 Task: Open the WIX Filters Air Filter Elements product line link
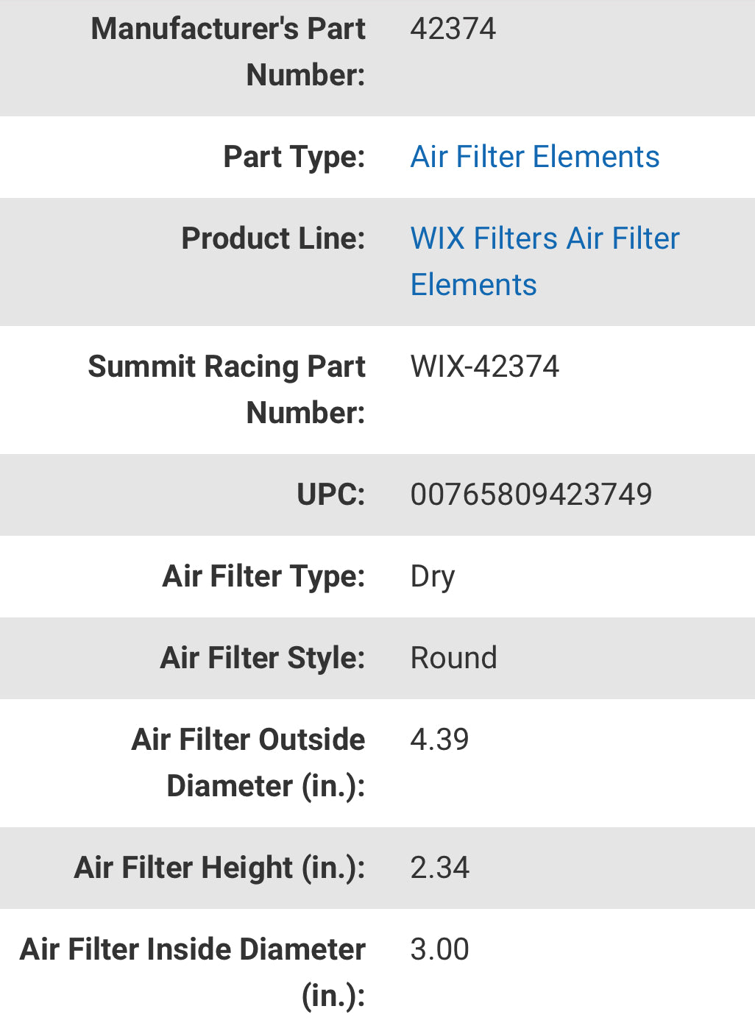pyautogui.click(x=545, y=238)
